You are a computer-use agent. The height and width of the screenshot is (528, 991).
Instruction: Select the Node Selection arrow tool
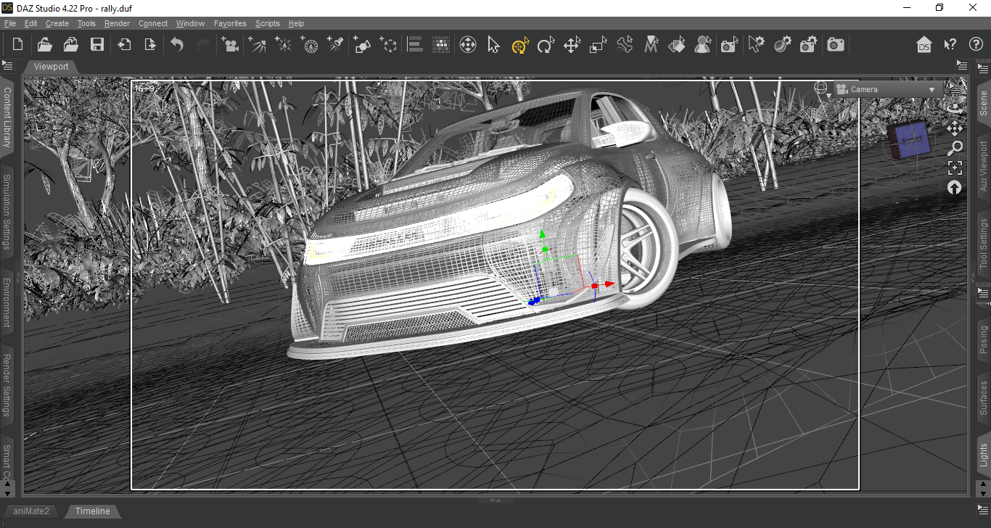[x=493, y=46]
